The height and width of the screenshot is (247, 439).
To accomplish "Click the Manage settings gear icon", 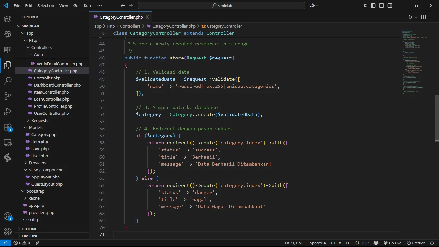I will [8, 231].
